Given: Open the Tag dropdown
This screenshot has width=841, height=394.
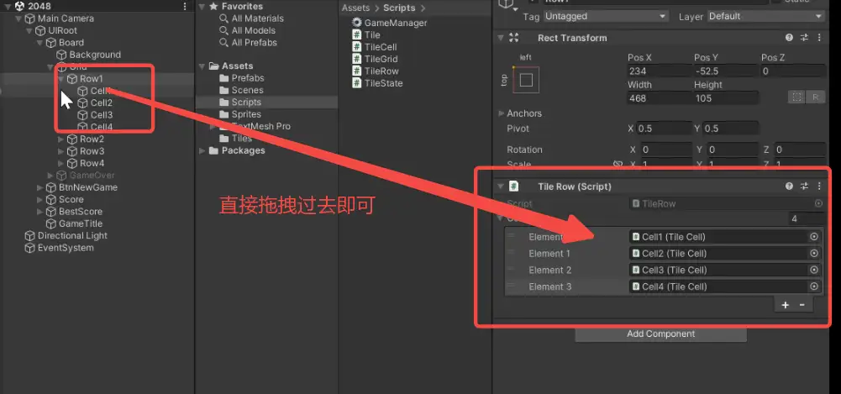Looking at the screenshot, I should 605,17.
